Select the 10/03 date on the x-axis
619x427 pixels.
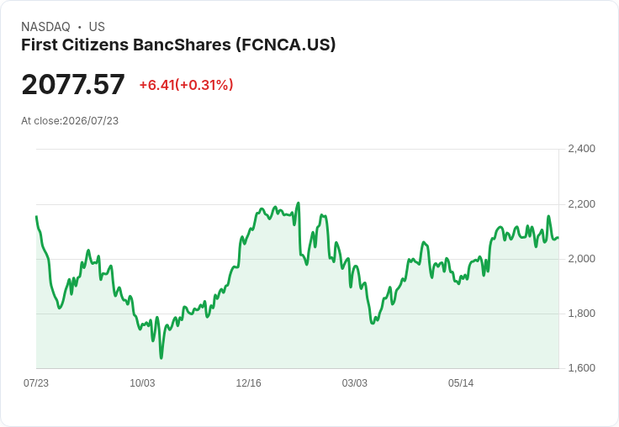pos(142,383)
